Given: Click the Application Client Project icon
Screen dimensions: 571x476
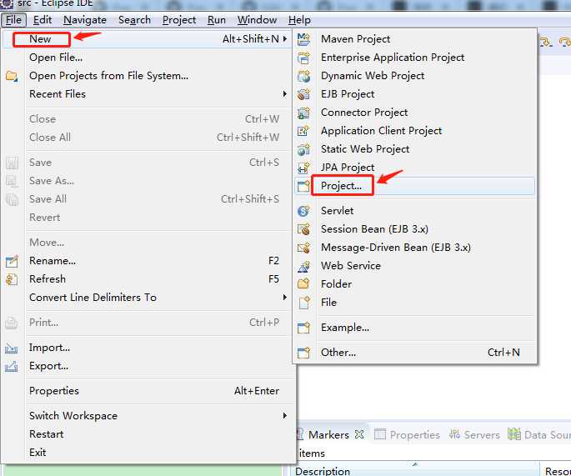Looking at the screenshot, I should 303,131.
